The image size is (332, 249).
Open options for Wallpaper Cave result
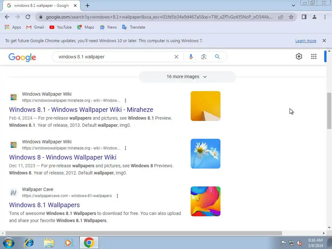tap(117, 196)
